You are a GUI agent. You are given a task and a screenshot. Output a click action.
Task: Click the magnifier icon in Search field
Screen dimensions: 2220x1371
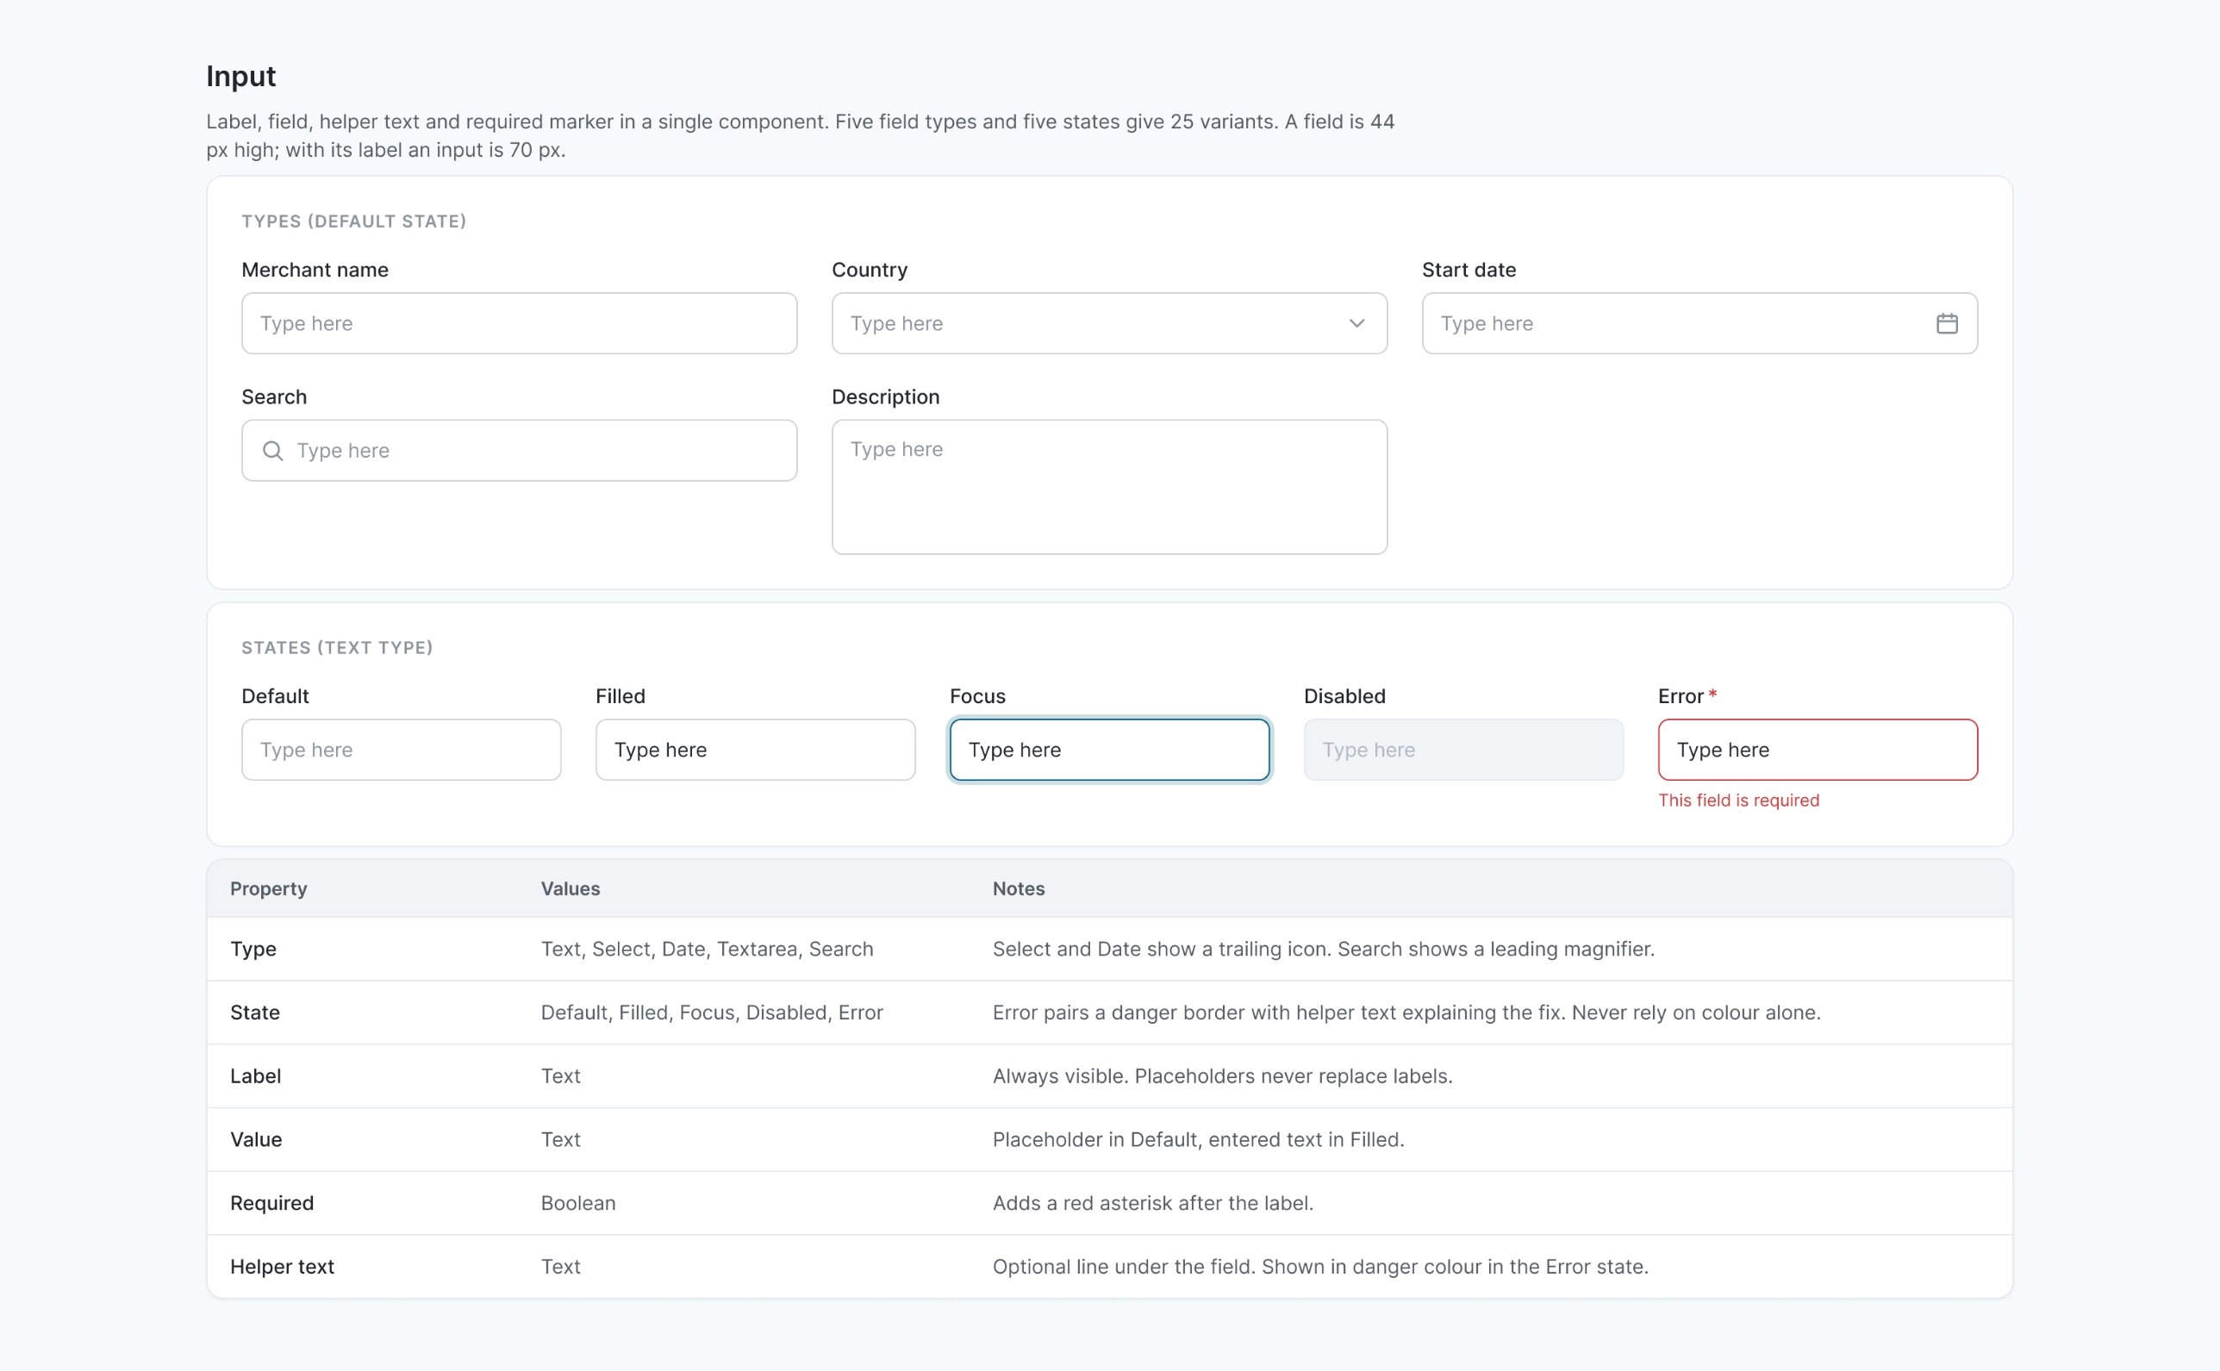click(272, 451)
